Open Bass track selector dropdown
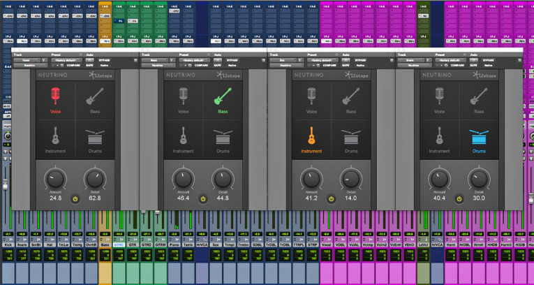Image resolution: width=534 pixels, height=285 pixels. pyautogui.click(x=155, y=60)
